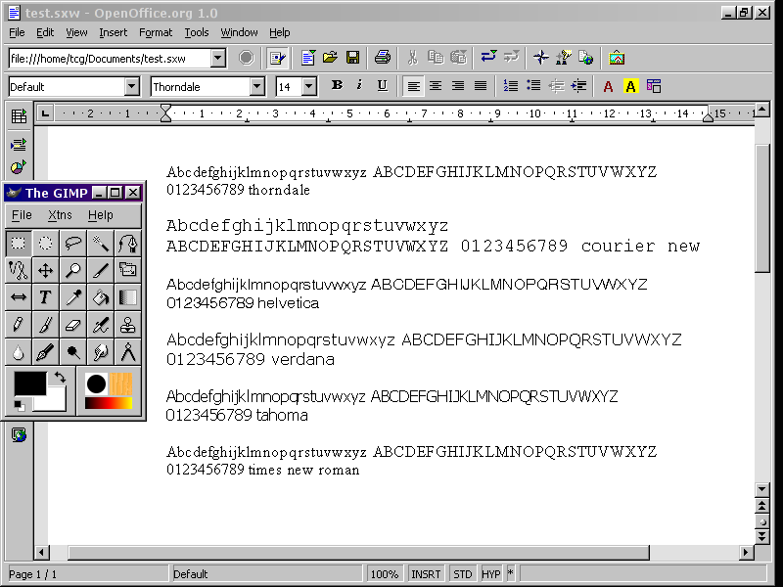Toggle Bold formatting

[x=337, y=86]
